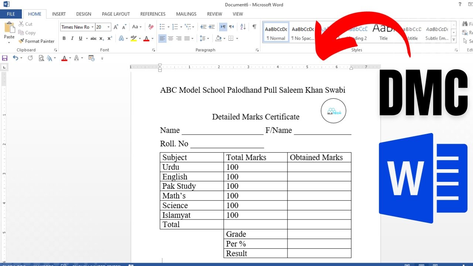
Task: Apply numbered list formatting
Action: 175,27
